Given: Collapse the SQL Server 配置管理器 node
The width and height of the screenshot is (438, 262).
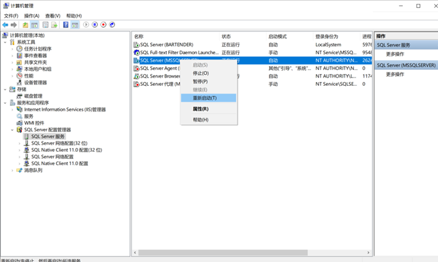Looking at the screenshot, I should 12,129.
